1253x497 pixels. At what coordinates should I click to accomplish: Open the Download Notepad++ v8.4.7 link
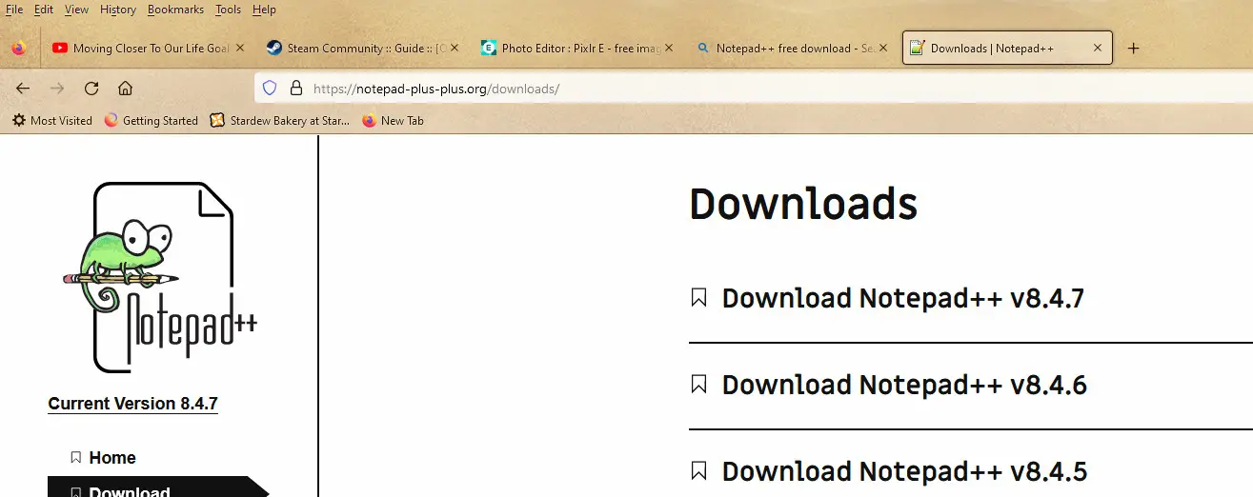pyautogui.click(x=903, y=298)
